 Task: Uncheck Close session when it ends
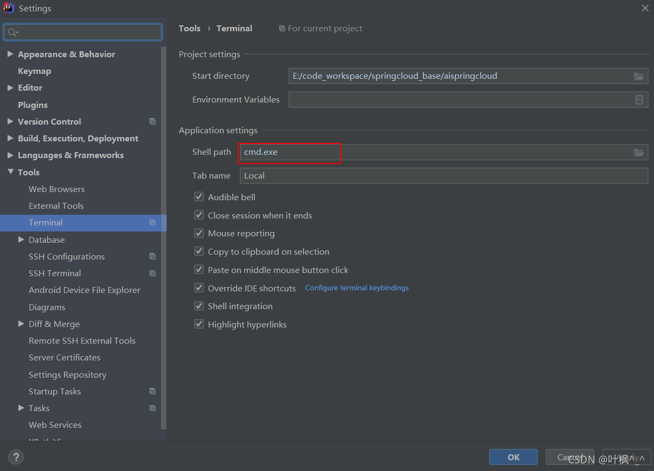pyautogui.click(x=199, y=215)
